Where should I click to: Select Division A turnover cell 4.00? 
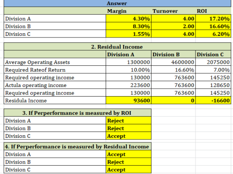click(173, 19)
